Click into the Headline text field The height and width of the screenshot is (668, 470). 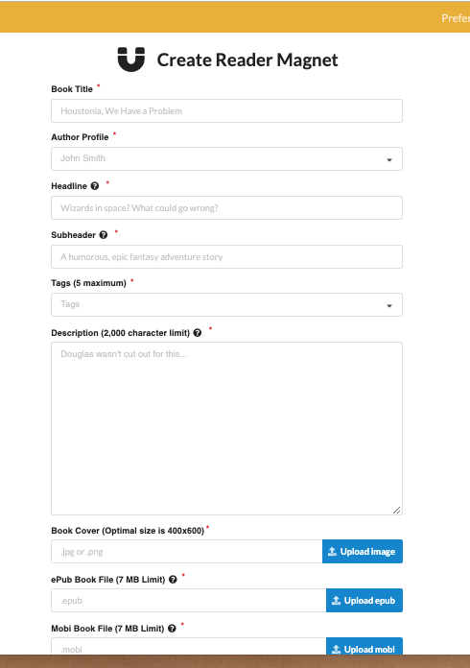227,208
